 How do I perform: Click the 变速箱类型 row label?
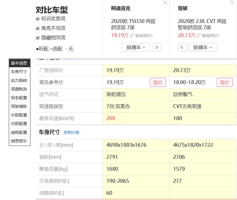point(51,106)
